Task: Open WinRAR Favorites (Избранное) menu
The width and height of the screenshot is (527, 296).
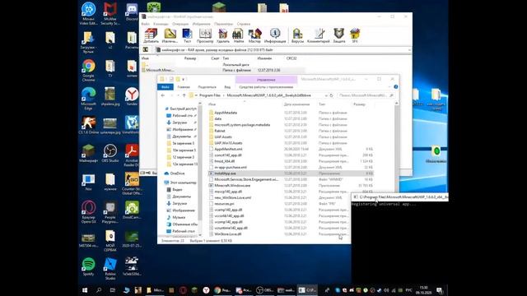Action: (x=201, y=24)
